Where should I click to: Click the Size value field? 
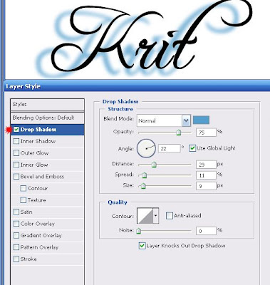206,186
